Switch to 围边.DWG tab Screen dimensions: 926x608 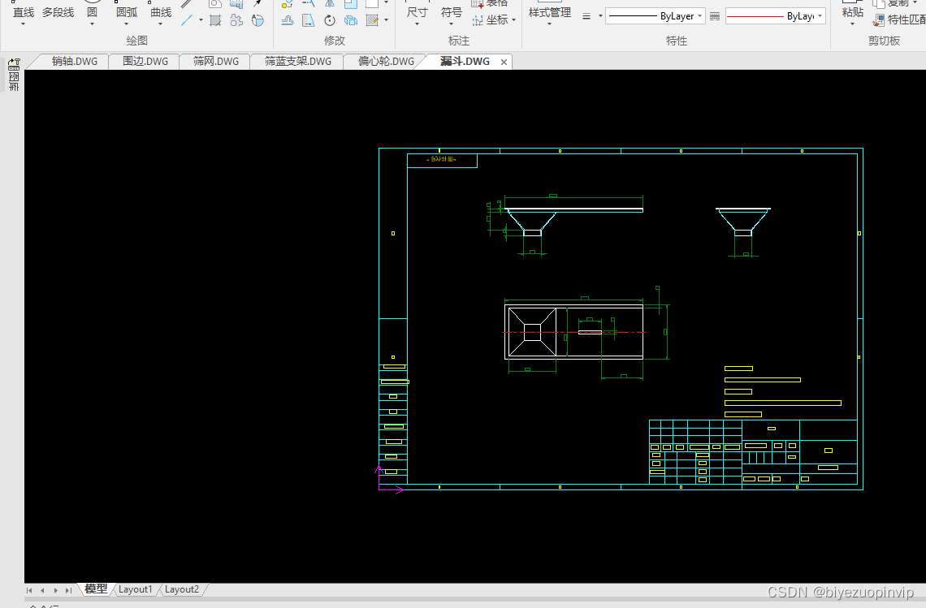(145, 62)
